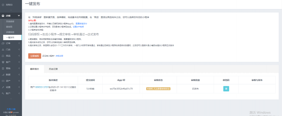Expand the 客户 menu arrow

(x=19, y=62)
